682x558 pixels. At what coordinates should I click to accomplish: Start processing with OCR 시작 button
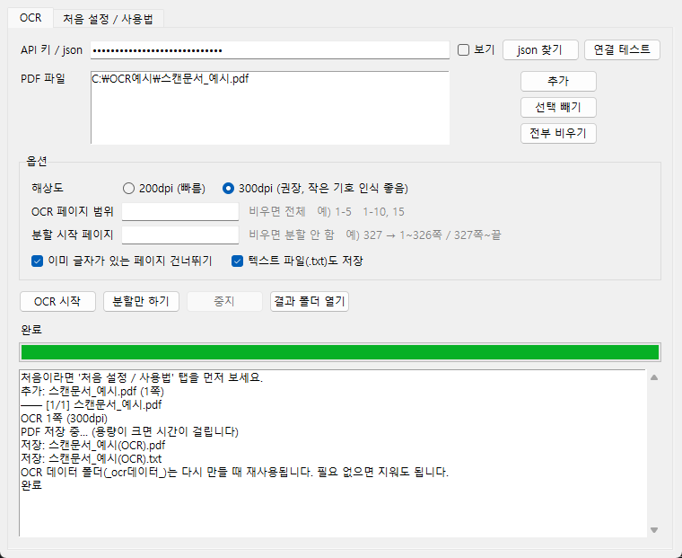pyautogui.click(x=57, y=301)
